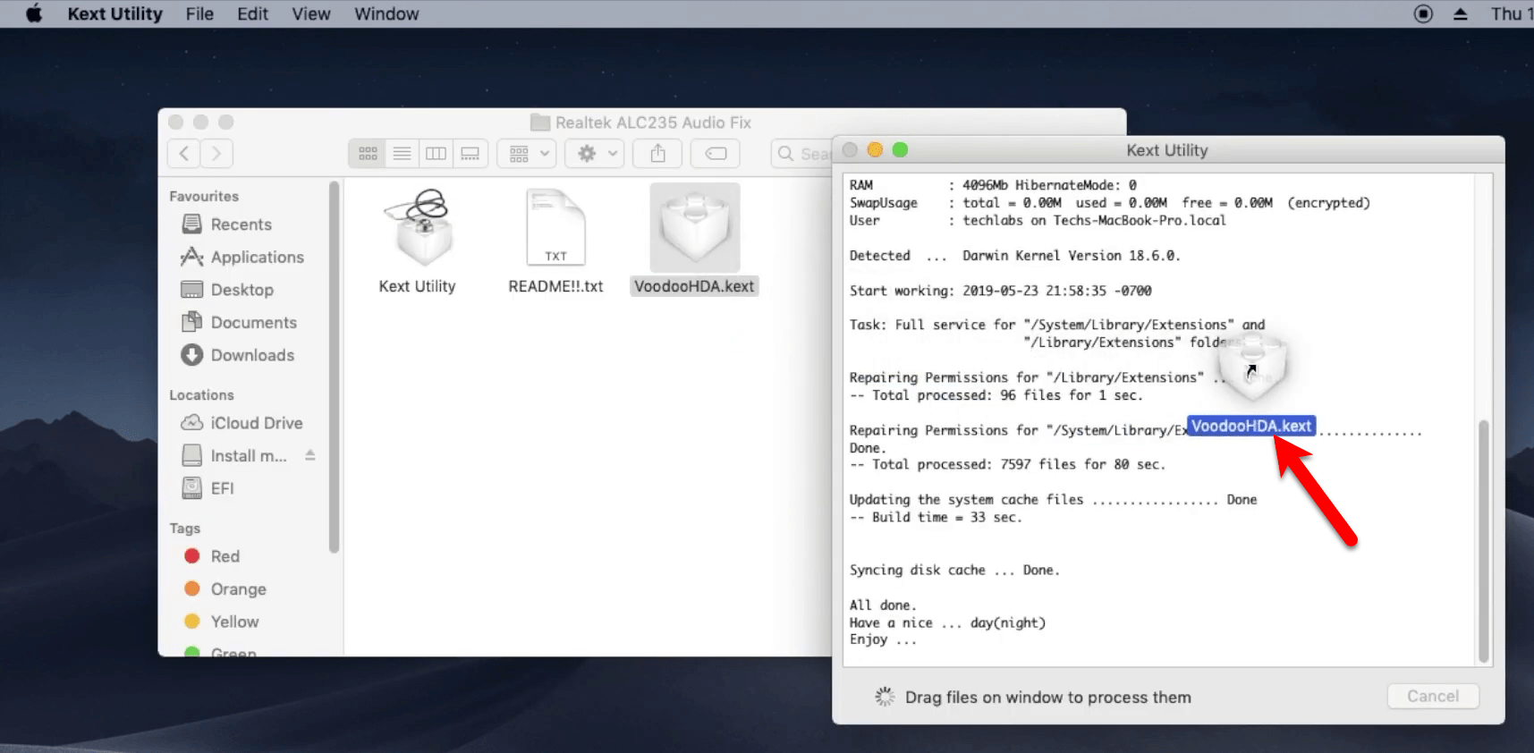Eject the Install m... volume
Image resolution: width=1534 pixels, height=753 pixels.
310,455
